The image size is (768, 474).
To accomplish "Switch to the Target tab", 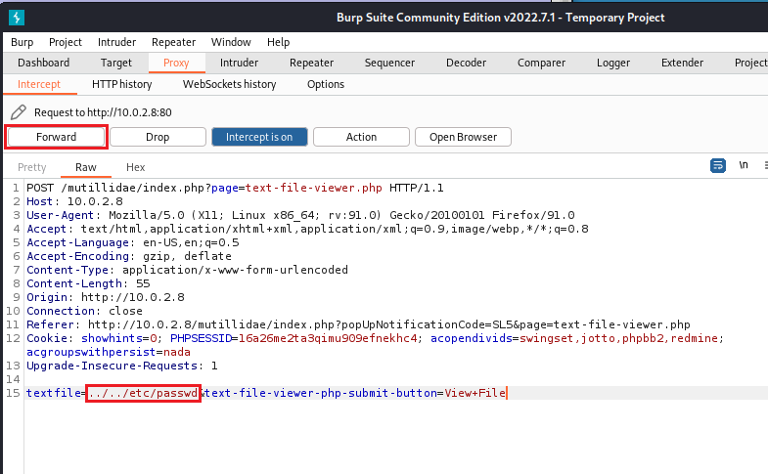I will click(116, 63).
